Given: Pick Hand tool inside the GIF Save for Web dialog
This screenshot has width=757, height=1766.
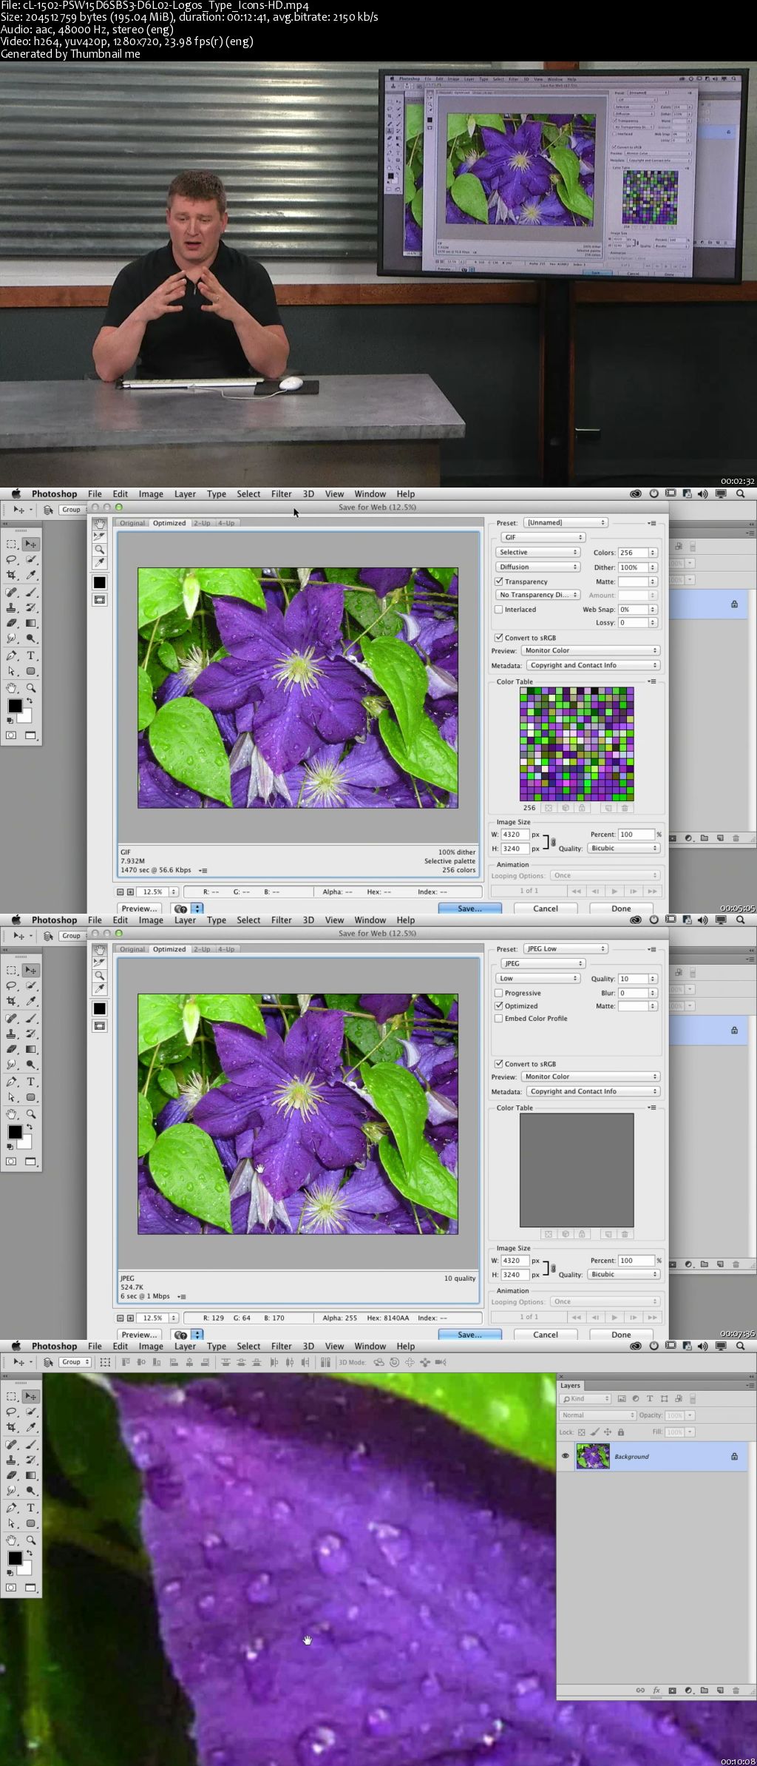Looking at the screenshot, I should point(99,524).
